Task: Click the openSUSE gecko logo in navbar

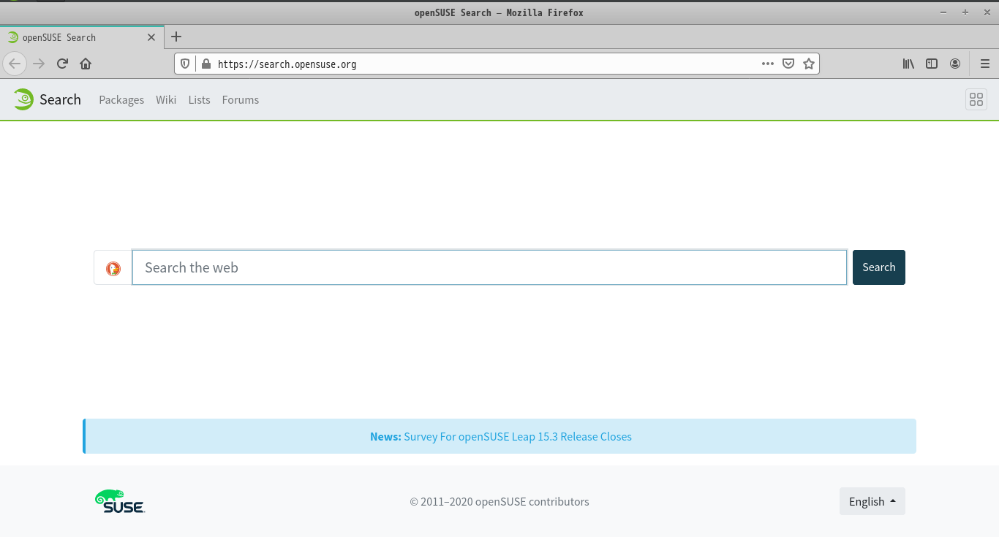Action: tap(23, 99)
